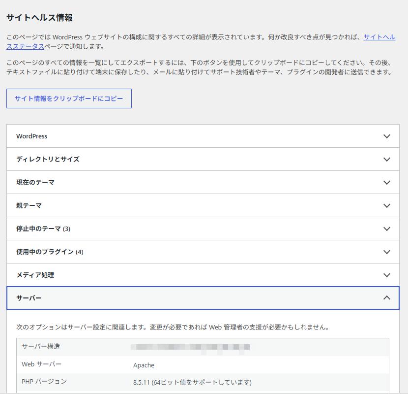Expand 停止中のテーマ (3) chevron
Image resolution: width=408 pixels, height=394 pixels.
pos(387,229)
